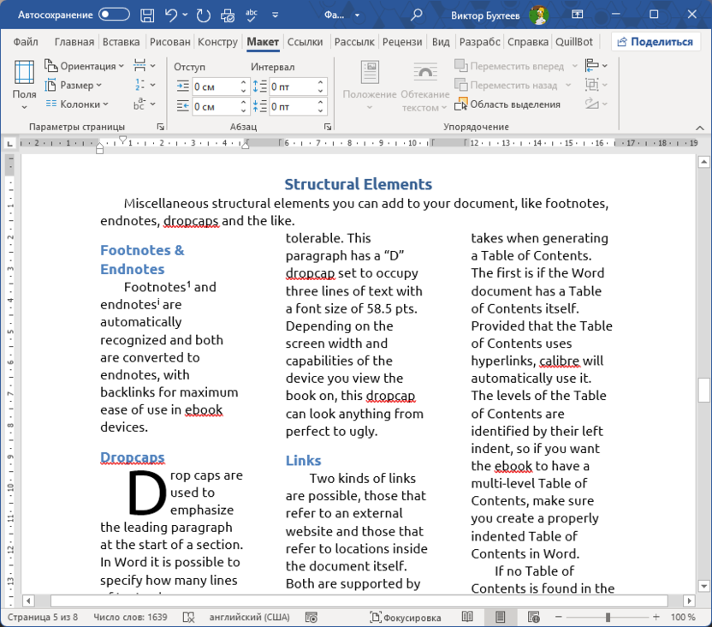The width and height of the screenshot is (712, 627).
Task: Toggle the Автосохранение switch
Action: [114, 15]
